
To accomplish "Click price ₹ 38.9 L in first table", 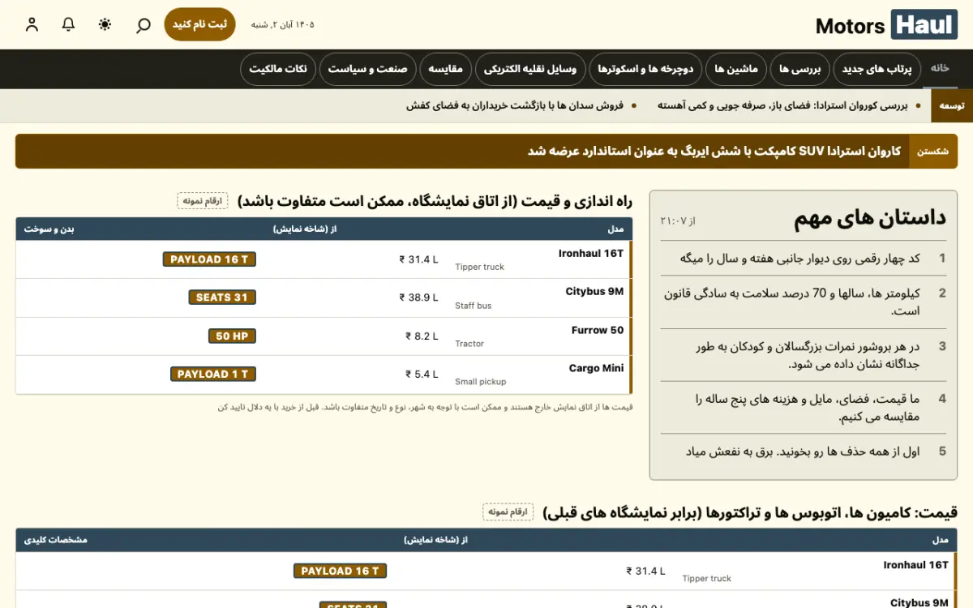I will 418,298.
